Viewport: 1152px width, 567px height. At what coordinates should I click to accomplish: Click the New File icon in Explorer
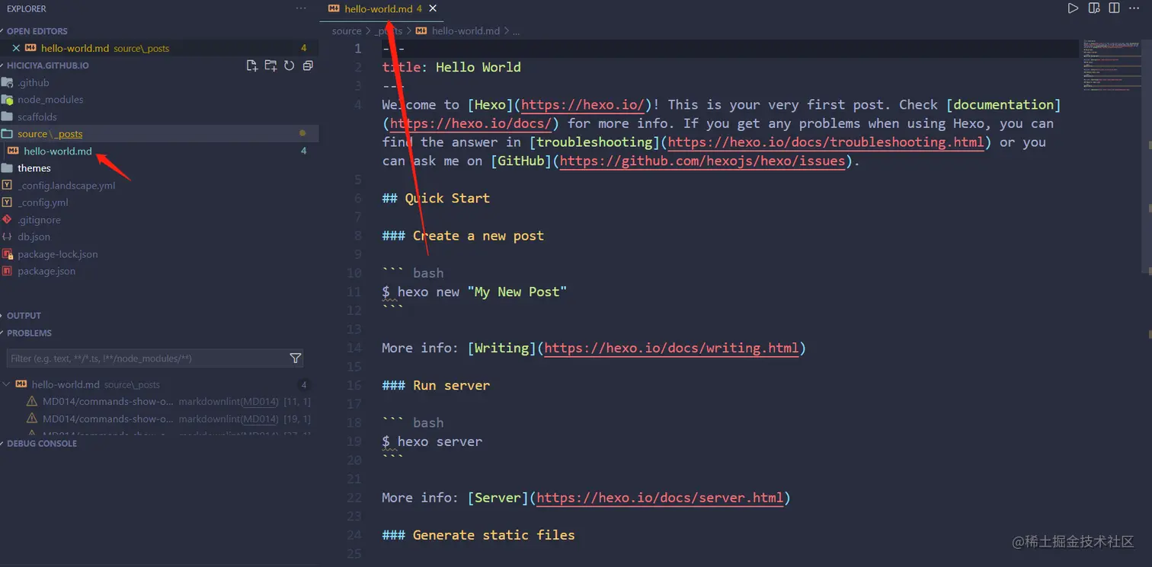pos(252,66)
